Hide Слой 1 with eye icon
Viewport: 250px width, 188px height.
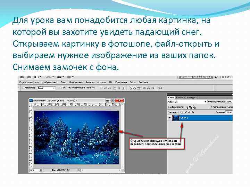coord(169,118)
